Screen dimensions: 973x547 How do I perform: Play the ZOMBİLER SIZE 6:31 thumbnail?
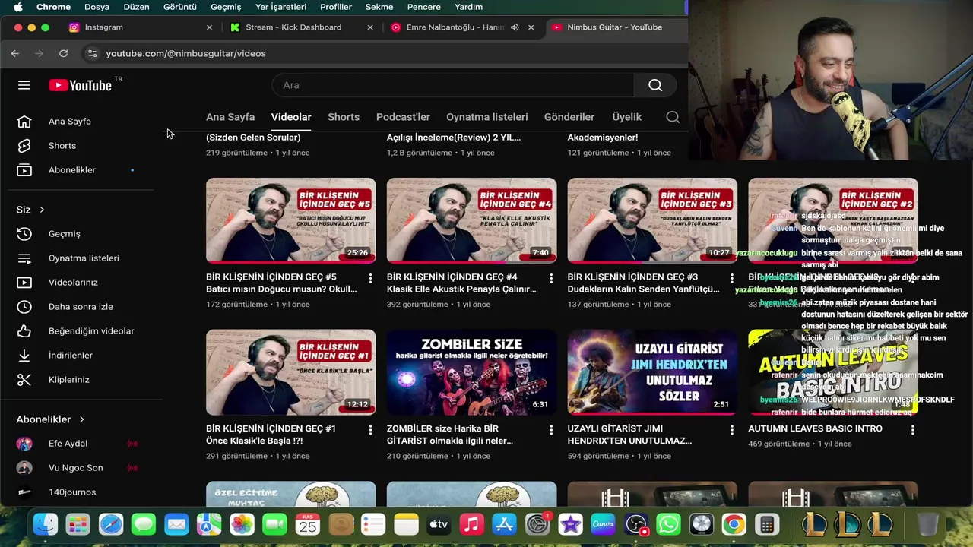pyautogui.click(x=471, y=372)
